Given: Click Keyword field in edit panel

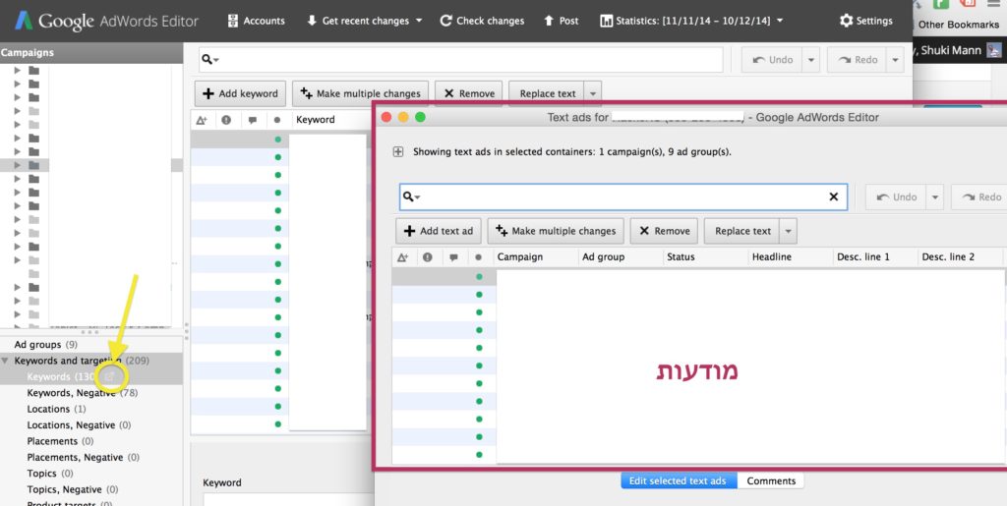Looking at the screenshot, I should point(288,499).
